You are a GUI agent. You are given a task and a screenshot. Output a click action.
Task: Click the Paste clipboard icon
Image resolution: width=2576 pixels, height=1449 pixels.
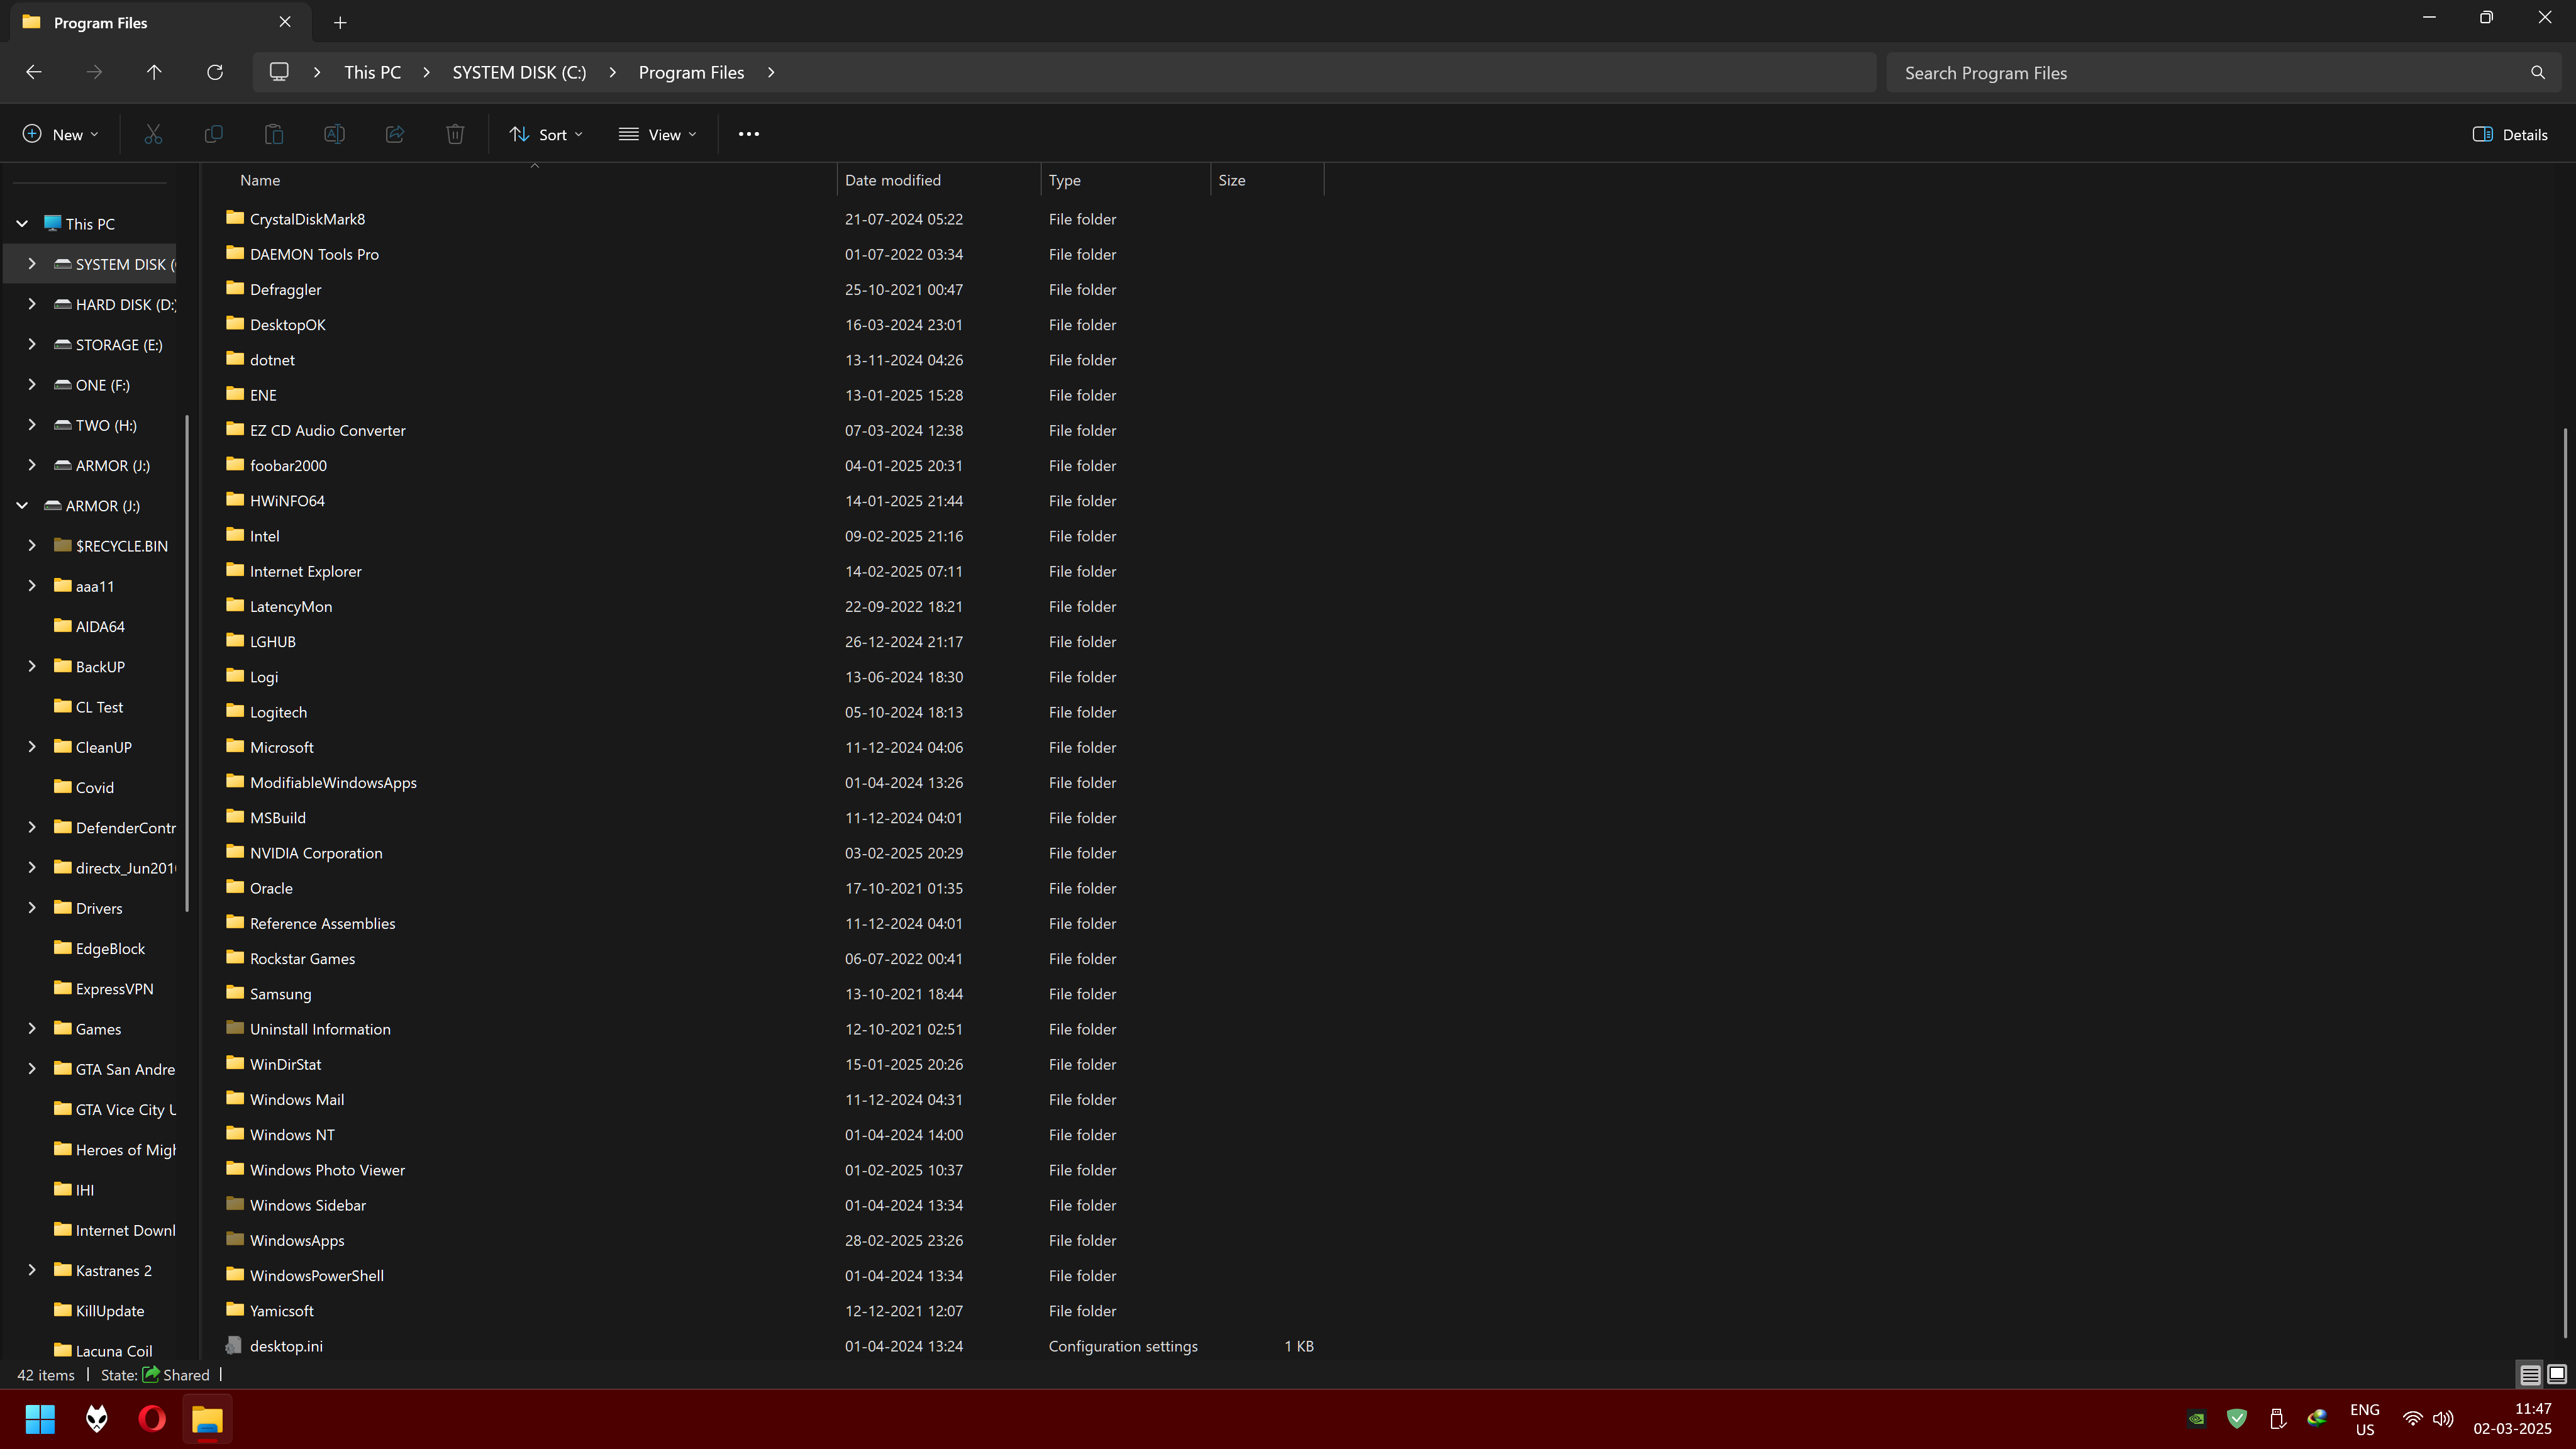tap(274, 134)
